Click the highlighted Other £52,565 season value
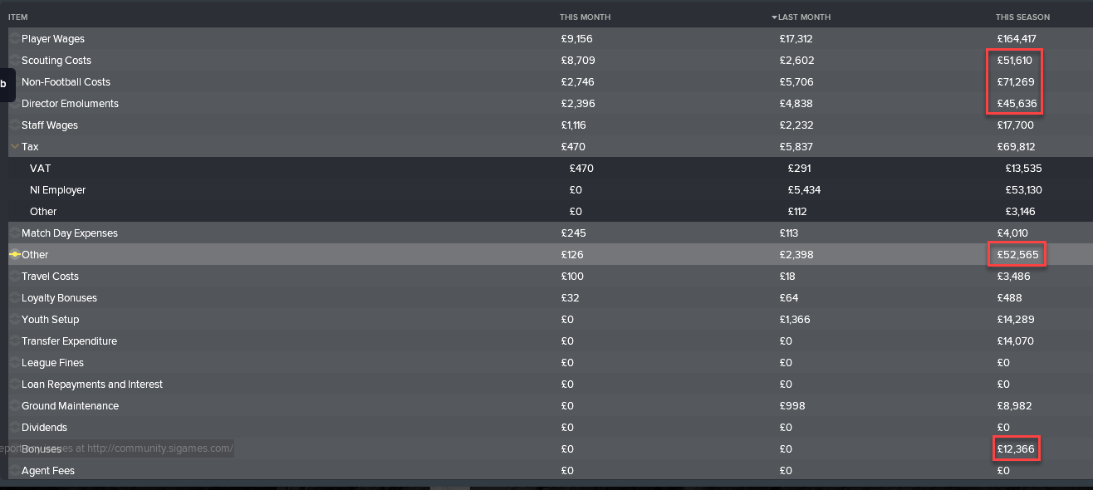The image size is (1093, 490). pos(1016,255)
